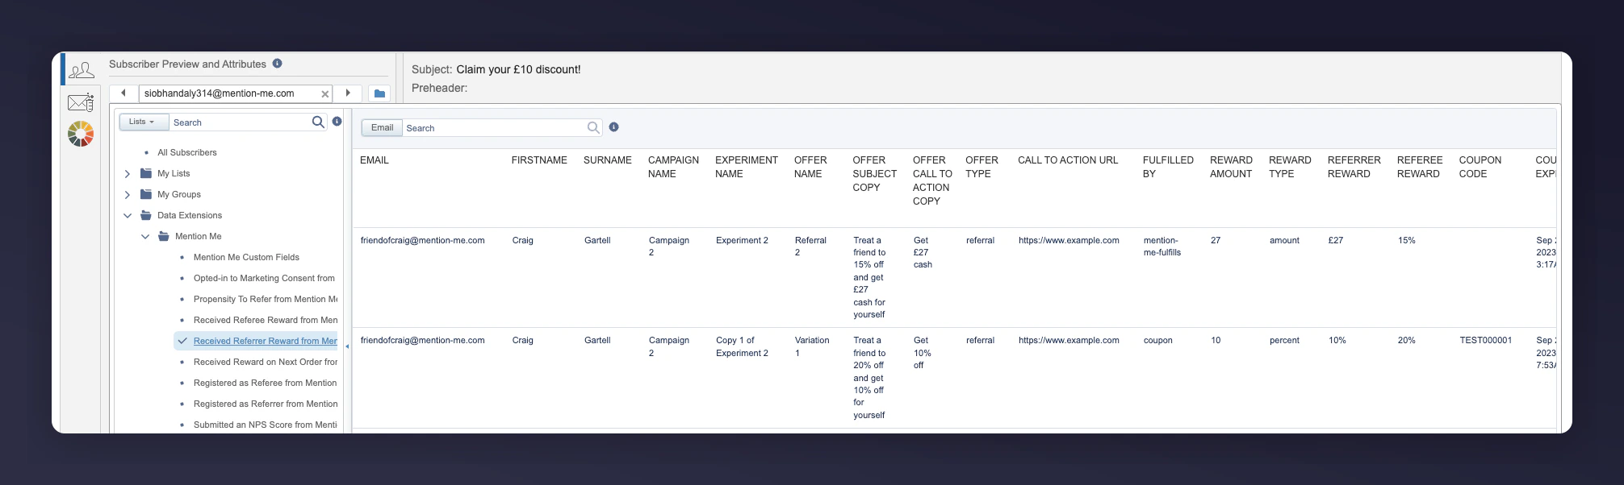
Task: Open Propensity To Refer extension
Action: click(x=265, y=299)
